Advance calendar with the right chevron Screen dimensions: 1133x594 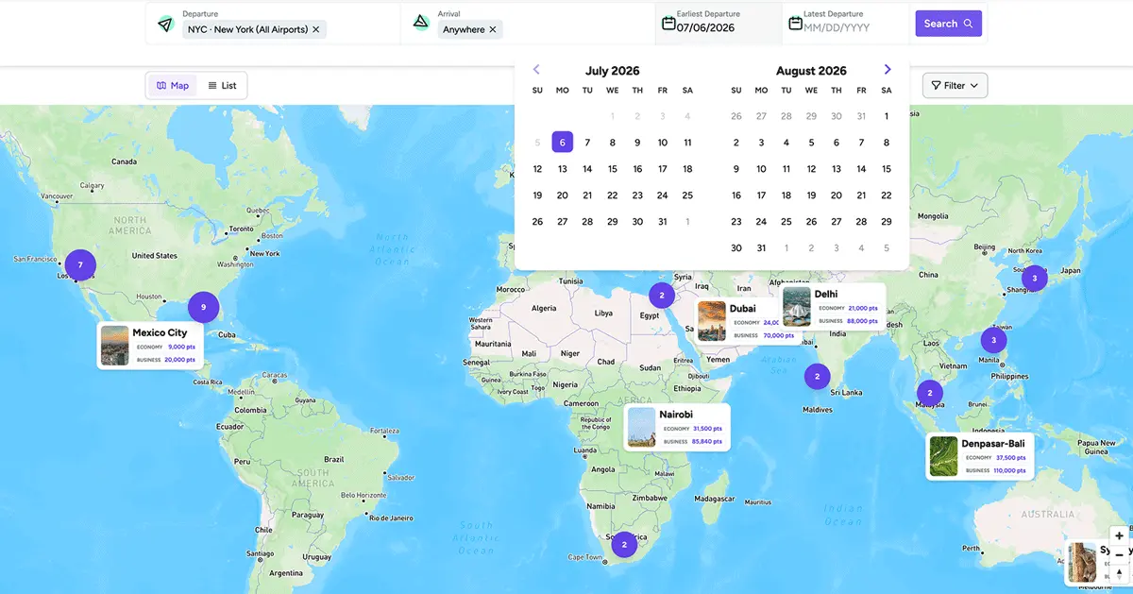click(888, 70)
